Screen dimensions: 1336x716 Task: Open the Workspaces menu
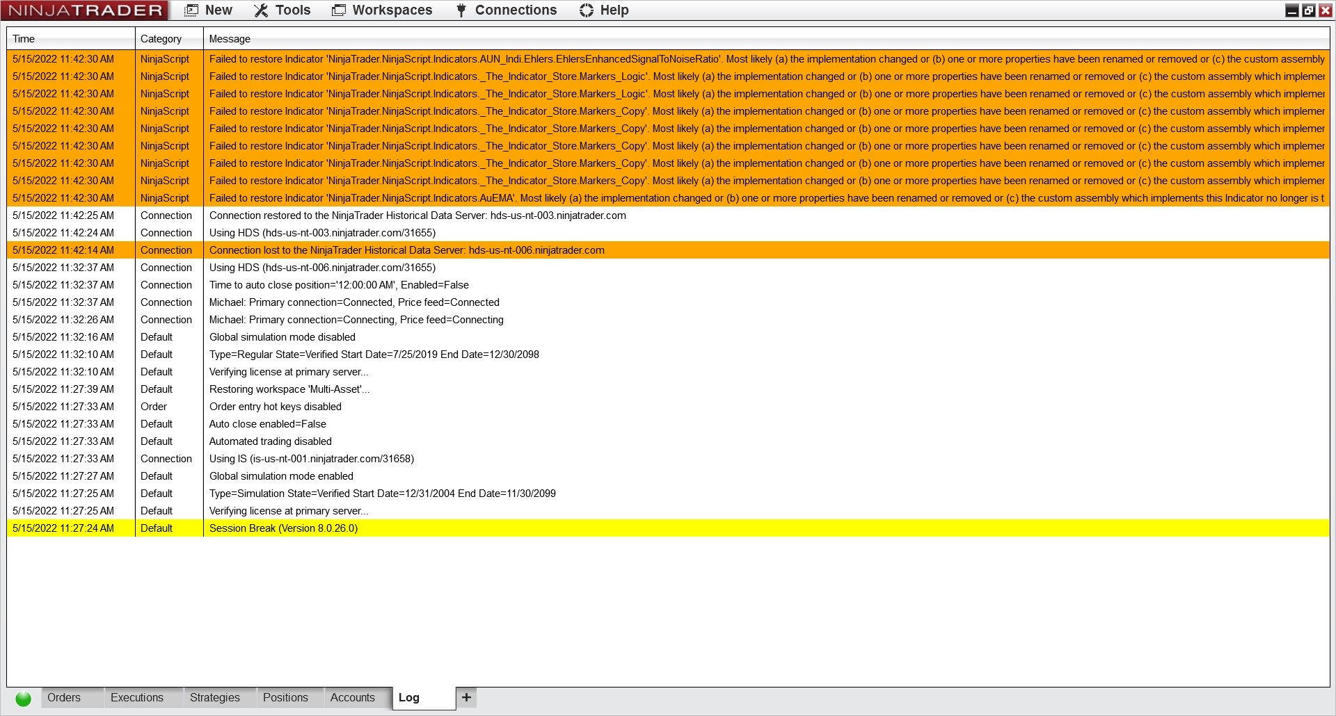382,10
